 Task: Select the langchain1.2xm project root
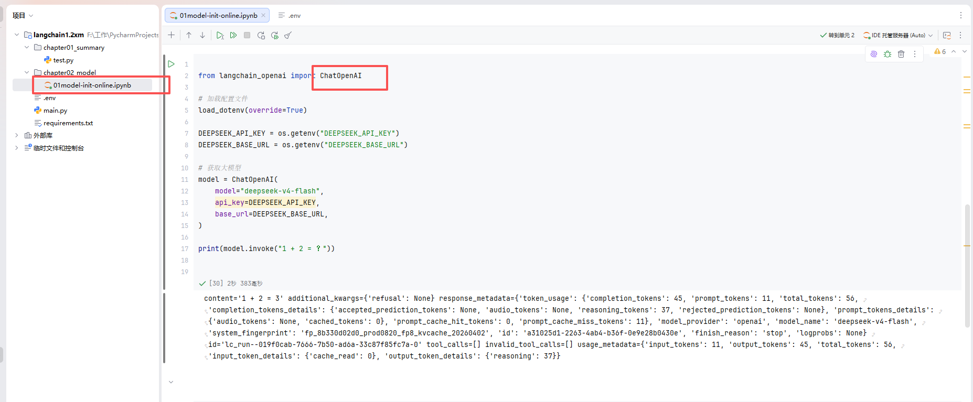pyautogui.click(x=58, y=35)
